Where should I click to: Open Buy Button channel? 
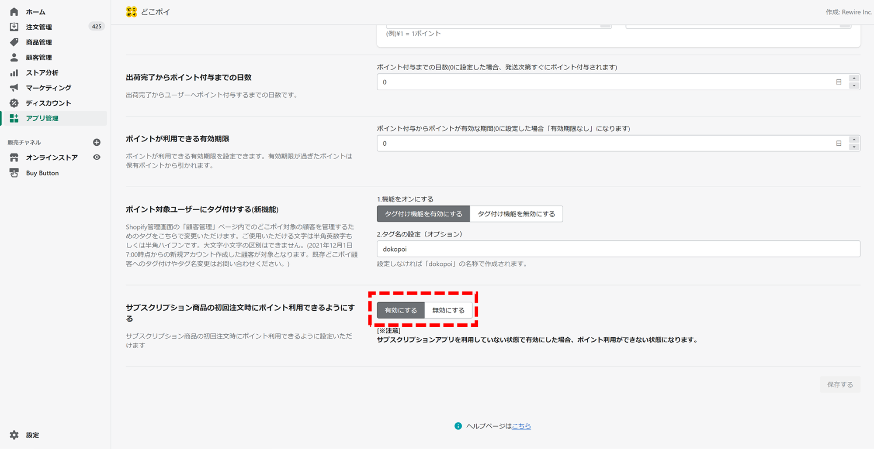click(x=42, y=173)
